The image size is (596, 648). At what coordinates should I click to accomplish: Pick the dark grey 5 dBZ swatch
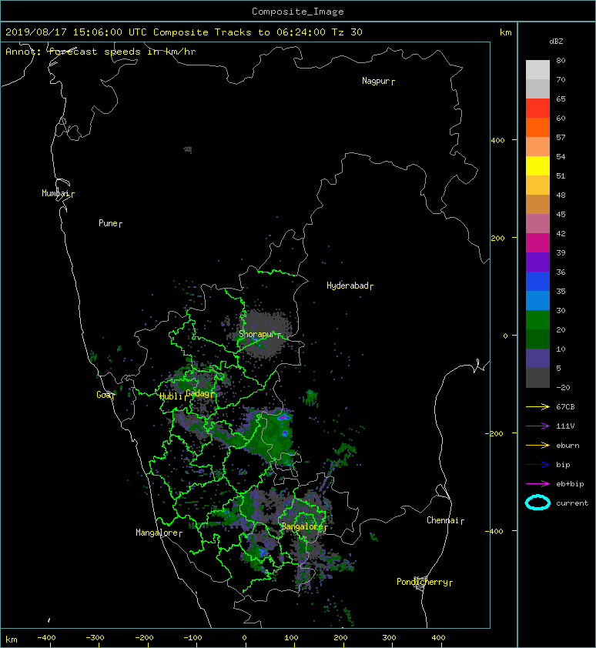tap(537, 377)
